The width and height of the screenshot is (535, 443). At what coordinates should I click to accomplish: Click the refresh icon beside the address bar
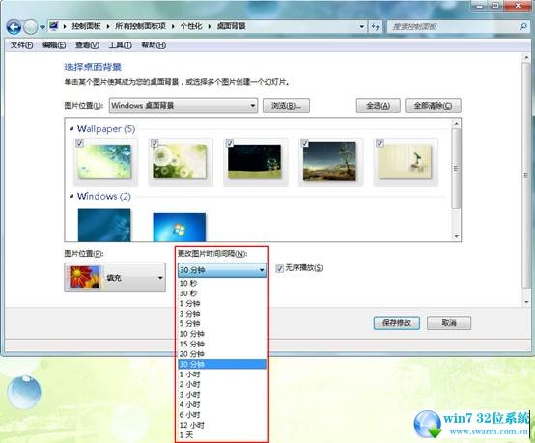point(376,27)
